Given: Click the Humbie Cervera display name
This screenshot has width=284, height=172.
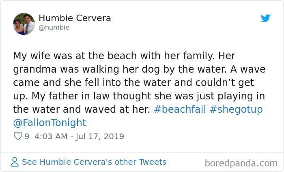Looking at the screenshot, I should tap(75, 18).
